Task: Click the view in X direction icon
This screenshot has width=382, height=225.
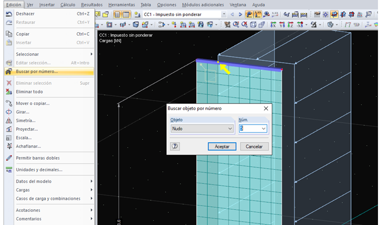Action: 273,25
